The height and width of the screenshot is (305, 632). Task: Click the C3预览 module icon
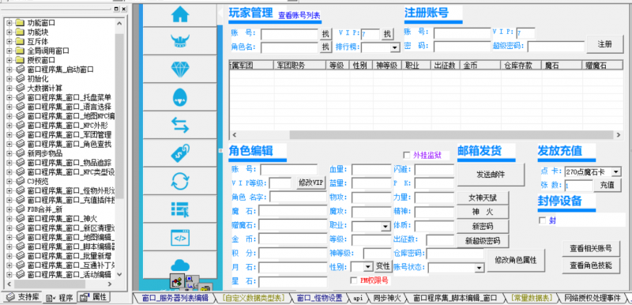(x=21, y=181)
